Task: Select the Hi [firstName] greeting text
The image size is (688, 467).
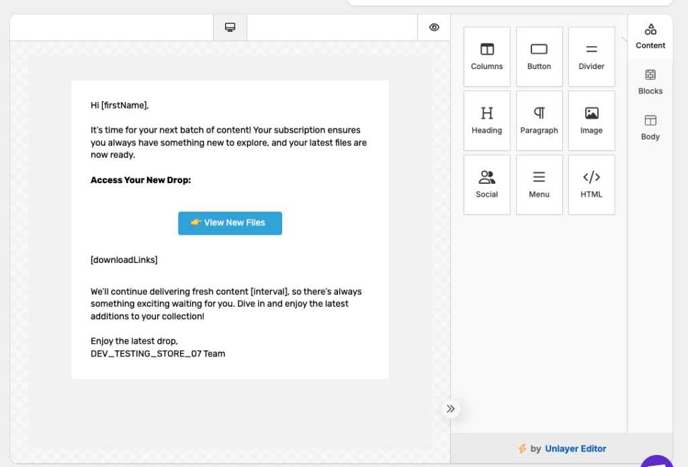Action: 120,105
